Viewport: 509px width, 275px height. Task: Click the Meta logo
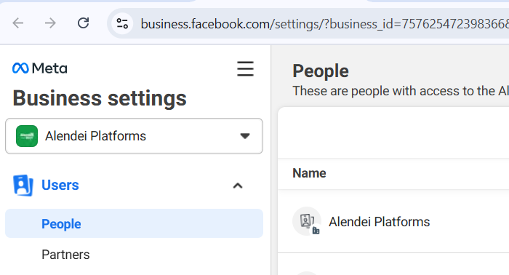pyautogui.click(x=39, y=68)
